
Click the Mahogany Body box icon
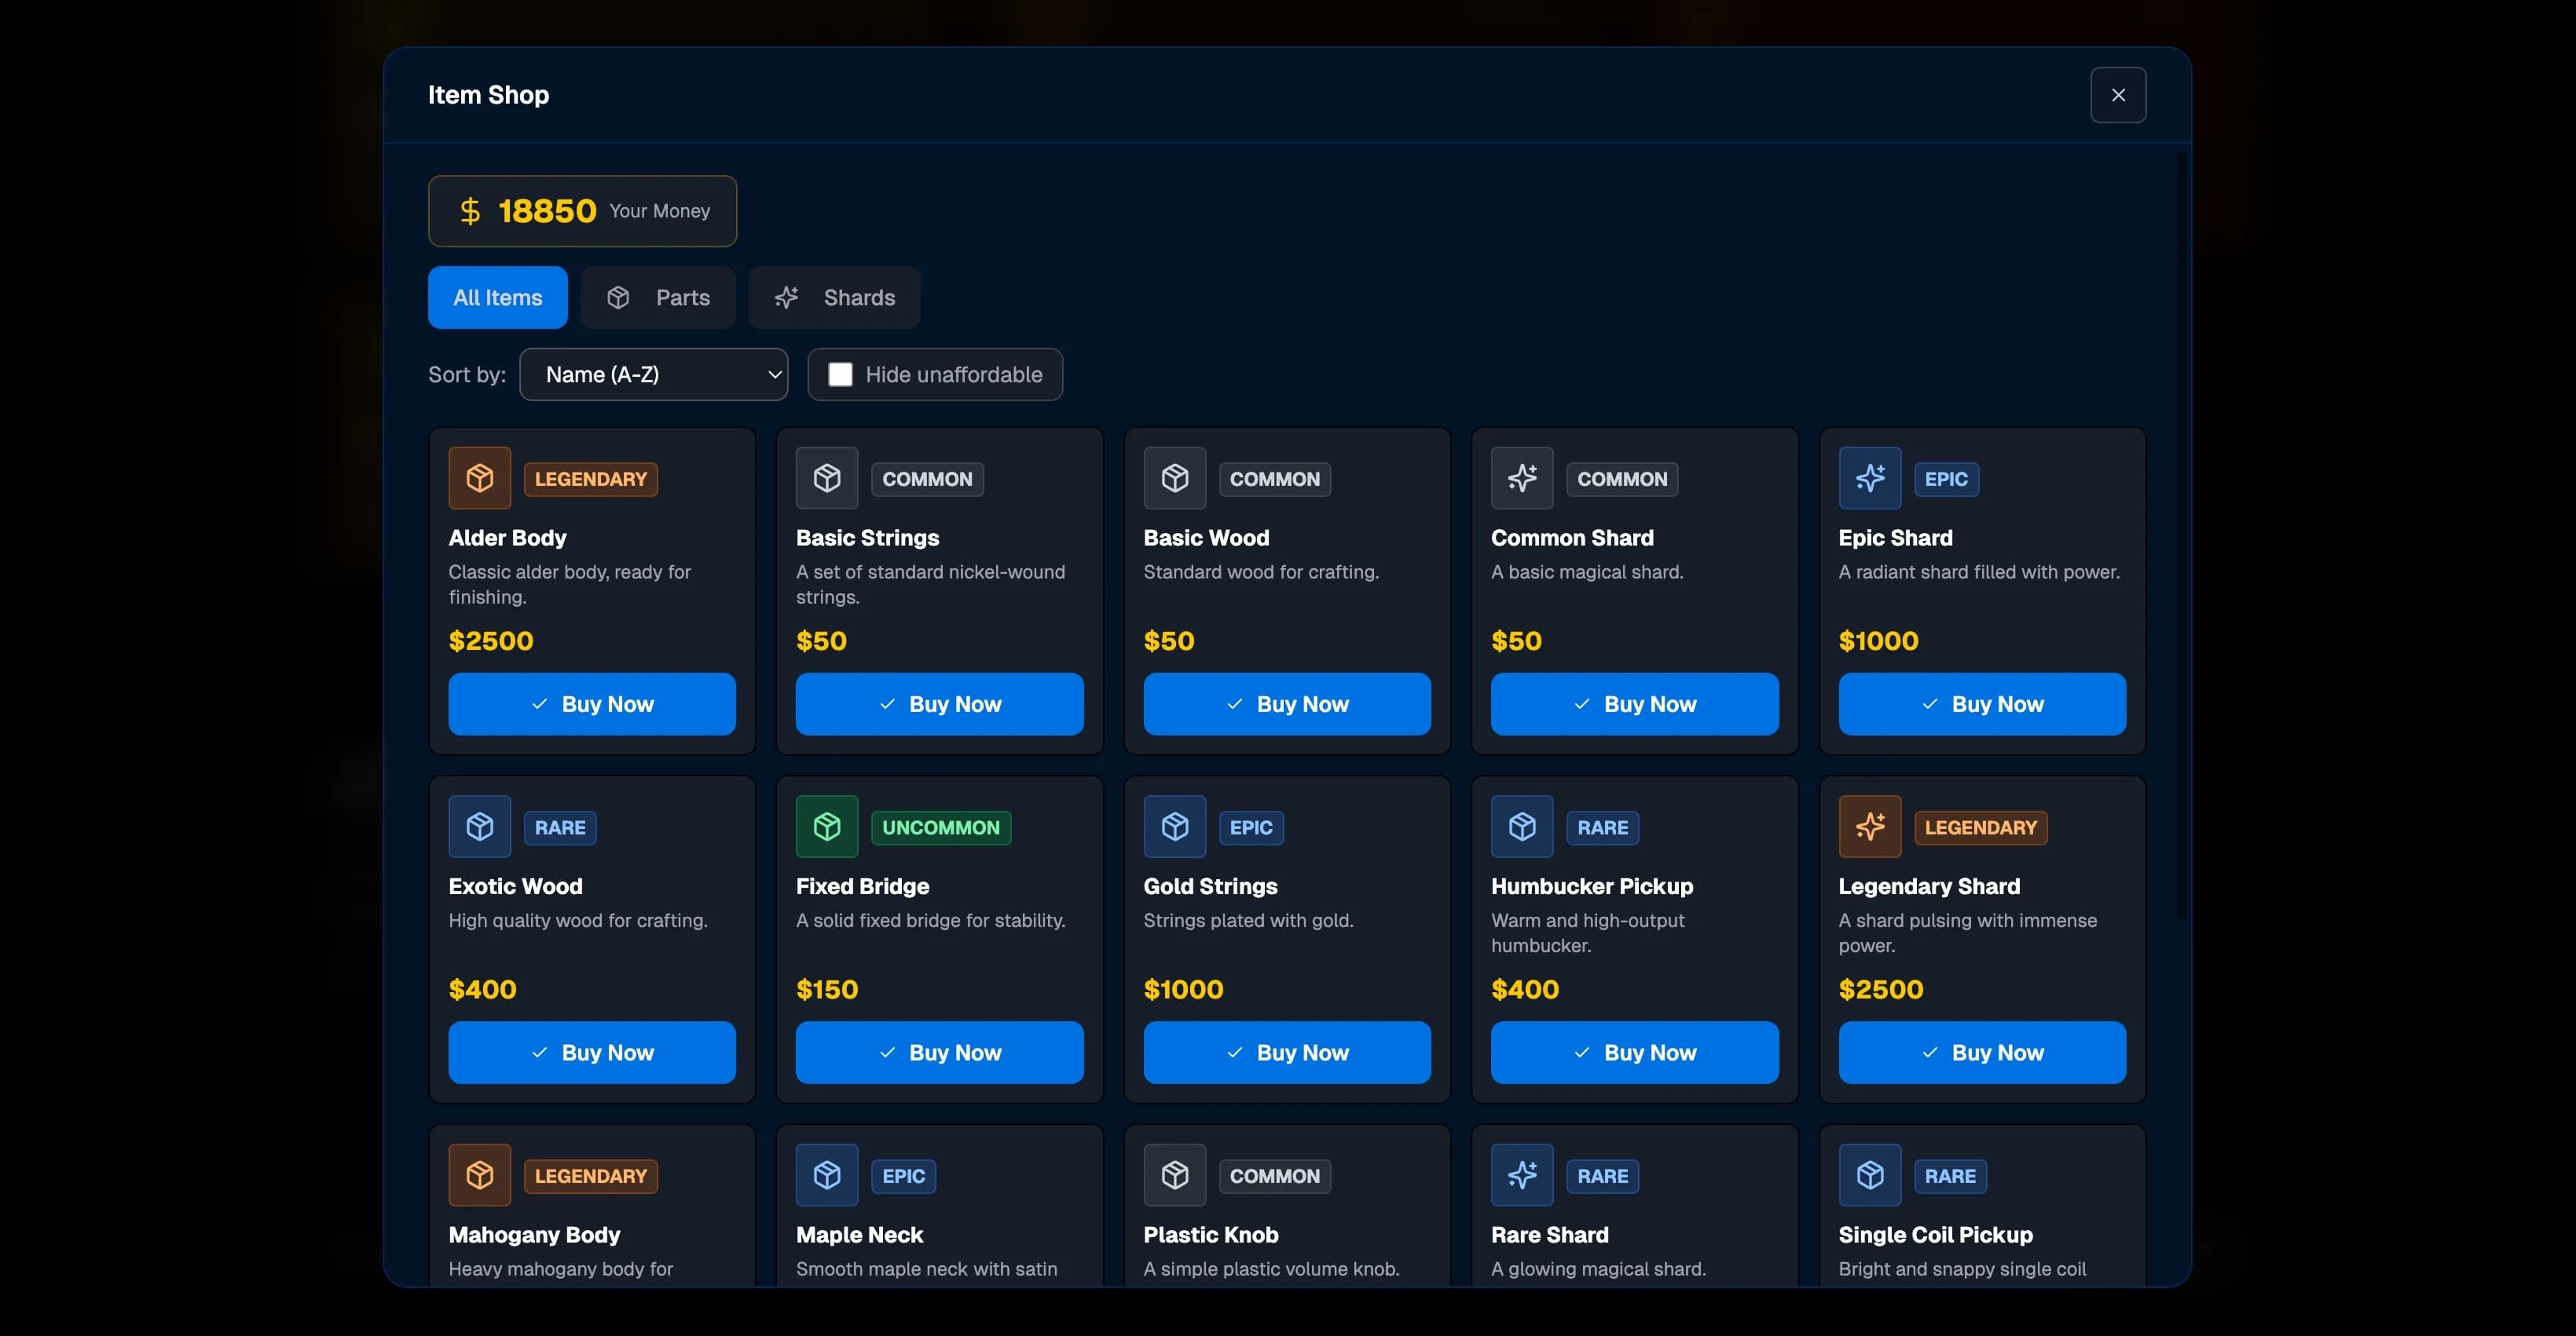click(x=480, y=1175)
